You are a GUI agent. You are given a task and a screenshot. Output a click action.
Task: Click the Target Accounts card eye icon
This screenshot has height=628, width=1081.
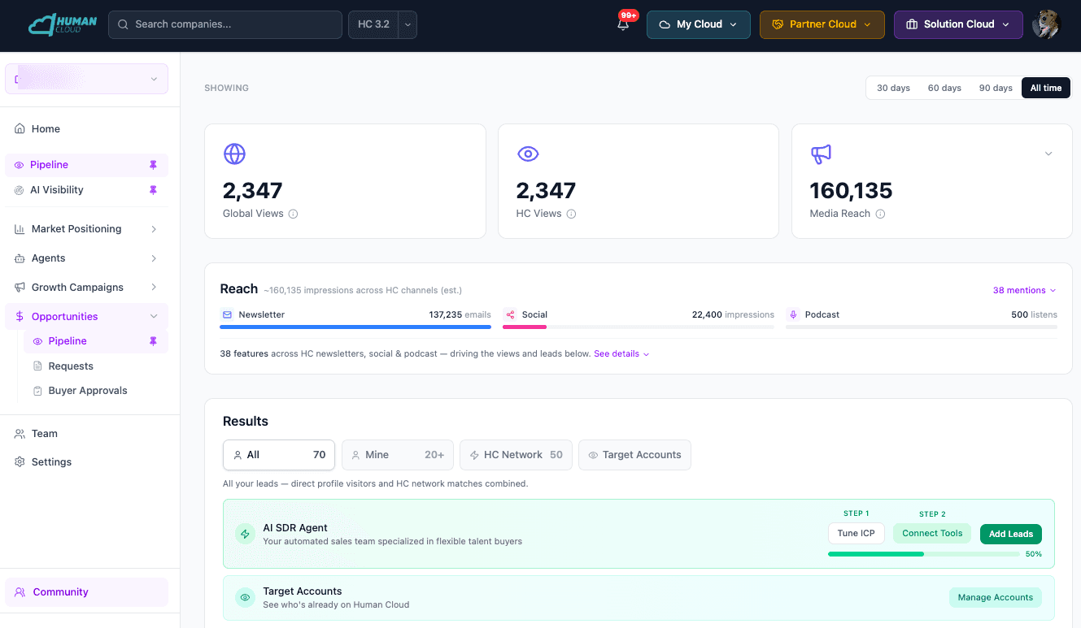point(245,597)
